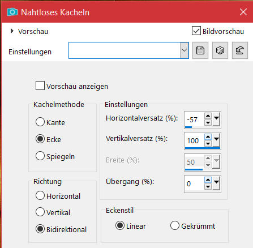Increase Horizontalversatz with the up arrow
The image size is (253, 248).
(x=208, y=116)
